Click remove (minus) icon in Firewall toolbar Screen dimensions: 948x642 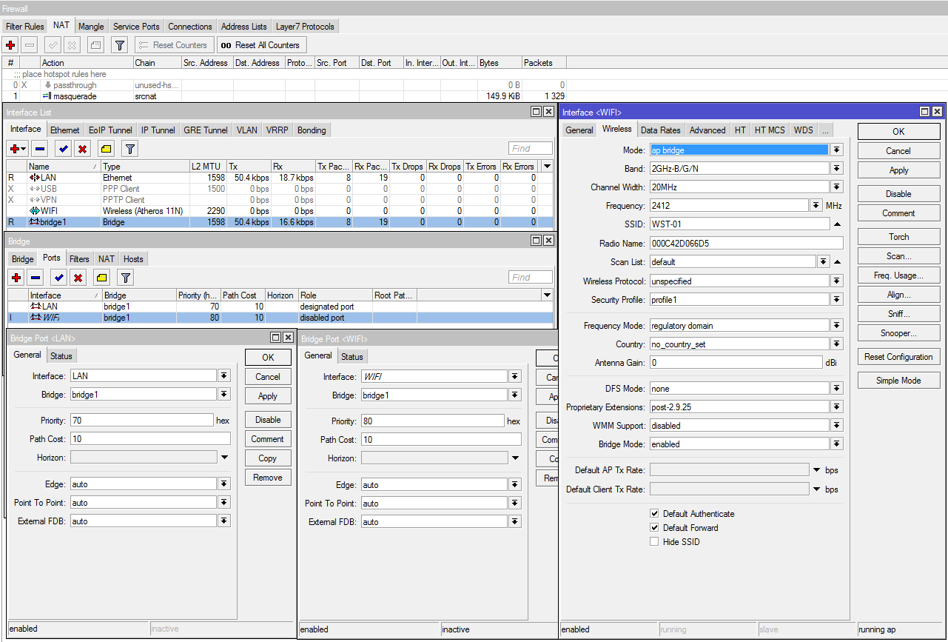[x=30, y=45]
